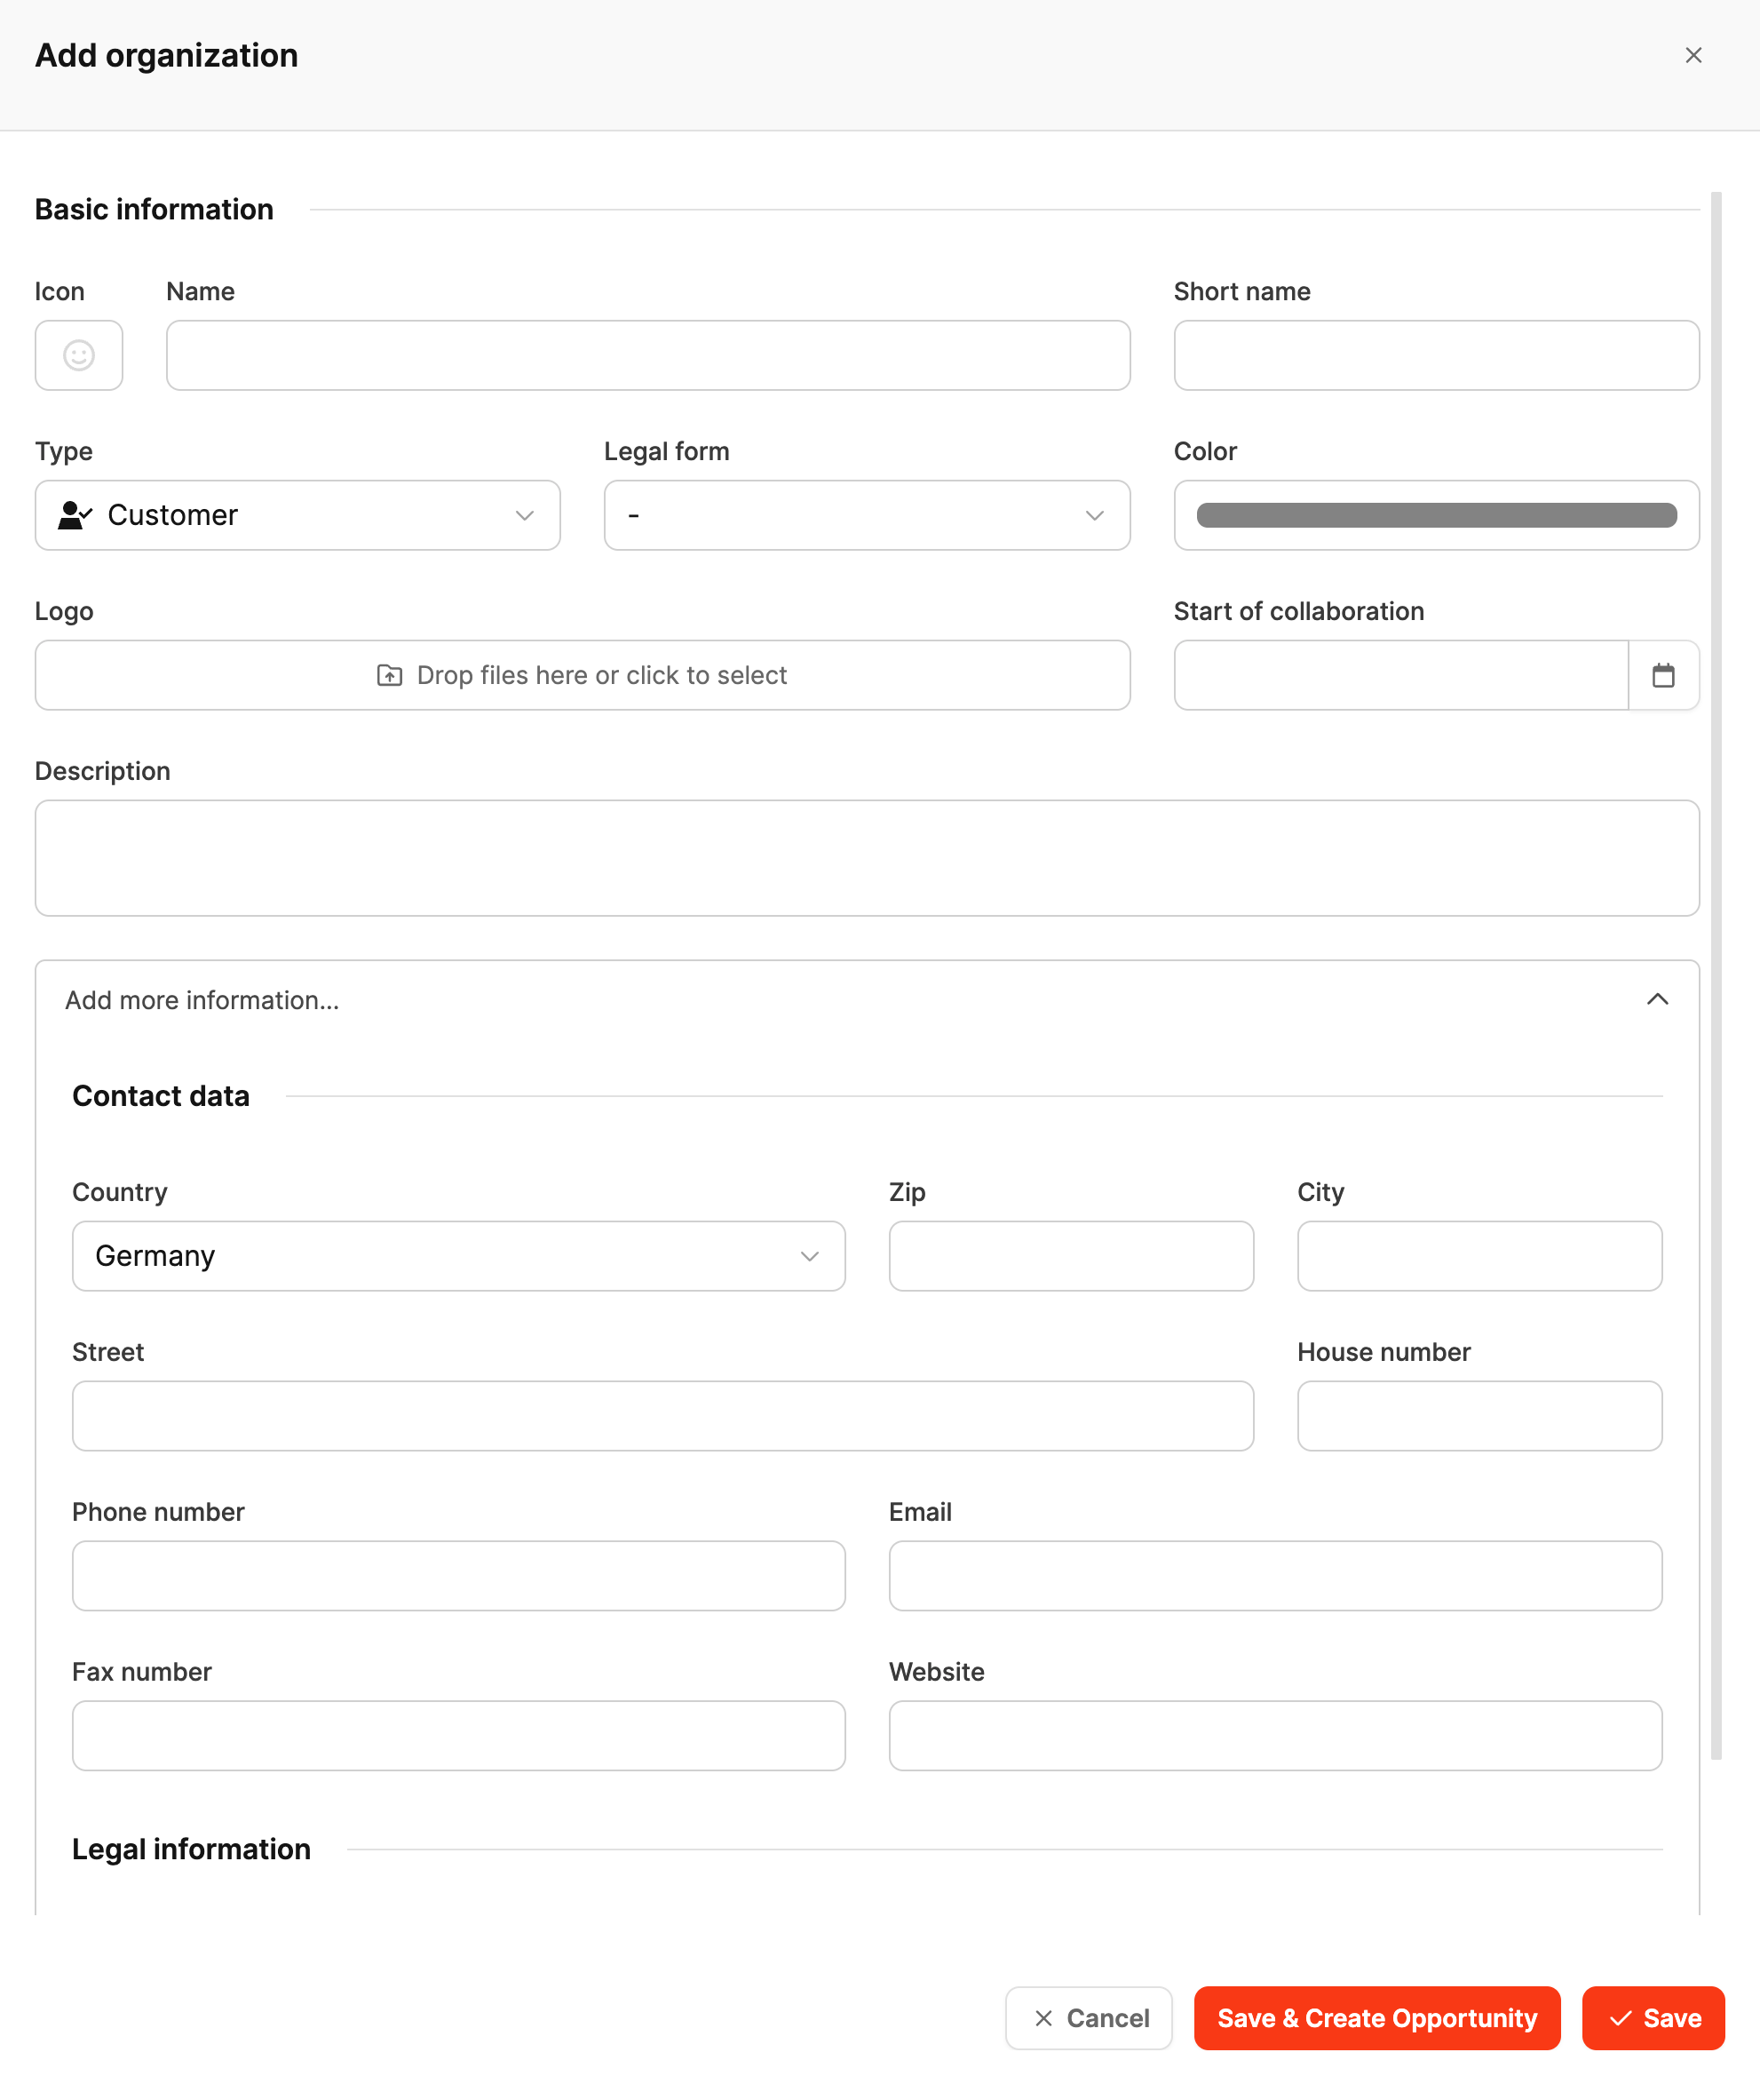Open the emoji icon picker
This screenshot has height=2100, width=1760.
click(79, 355)
